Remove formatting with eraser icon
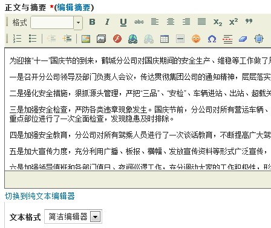Image resolution: width=271 pixels, height=228 pixels. coord(243,39)
